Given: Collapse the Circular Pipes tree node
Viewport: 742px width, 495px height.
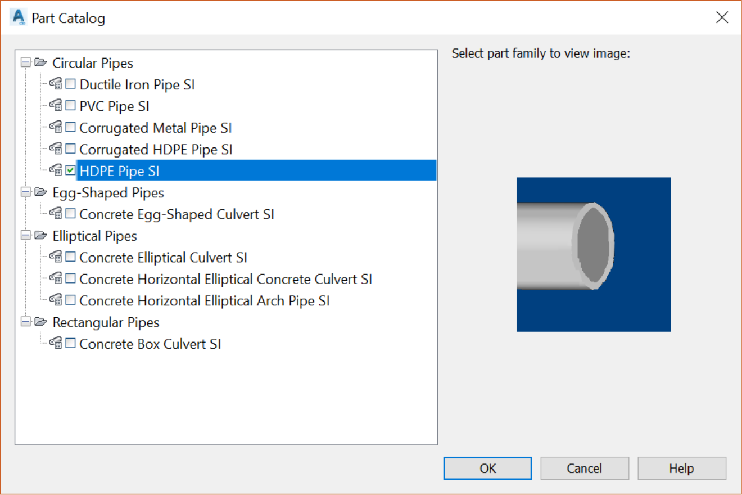Looking at the screenshot, I should click(25, 62).
